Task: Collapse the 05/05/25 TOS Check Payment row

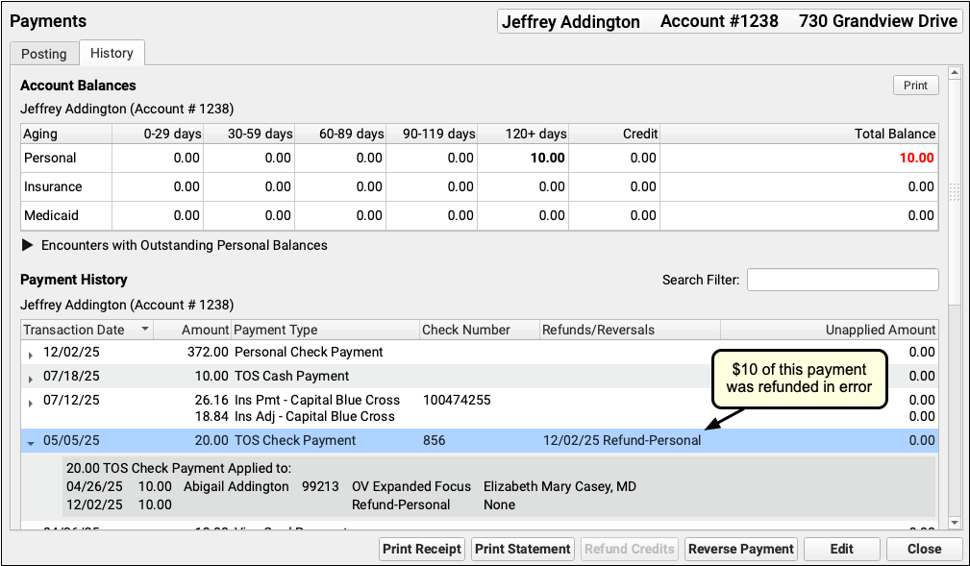Action: click(x=31, y=442)
